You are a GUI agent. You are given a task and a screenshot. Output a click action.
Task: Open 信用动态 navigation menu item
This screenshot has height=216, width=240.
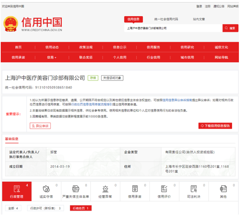[52, 47]
